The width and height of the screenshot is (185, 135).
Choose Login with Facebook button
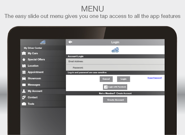coord(115,87)
